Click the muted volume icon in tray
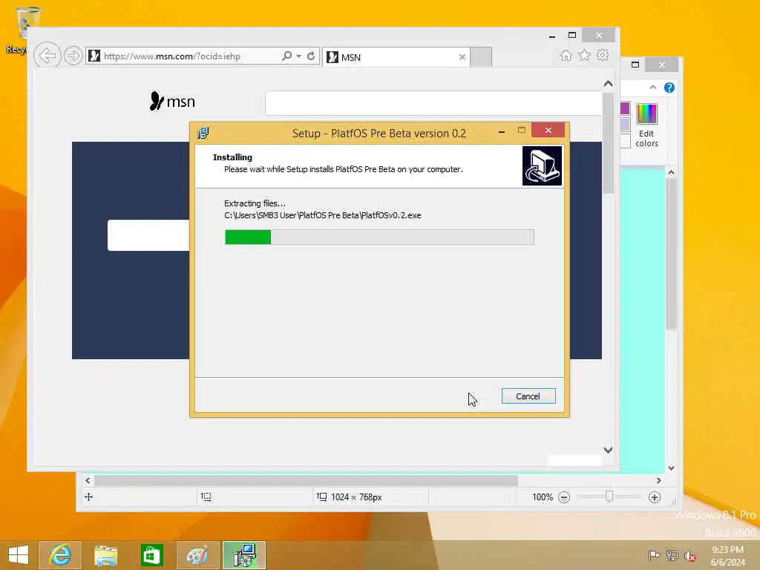Screen dimensions: 760x570 tap(689, 555)
